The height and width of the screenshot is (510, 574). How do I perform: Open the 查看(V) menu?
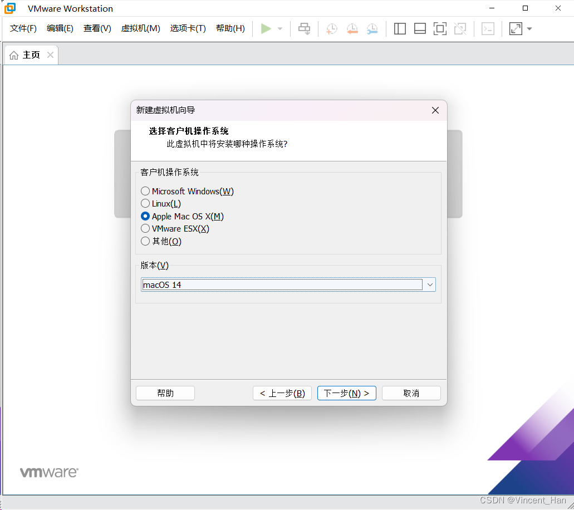97,28
